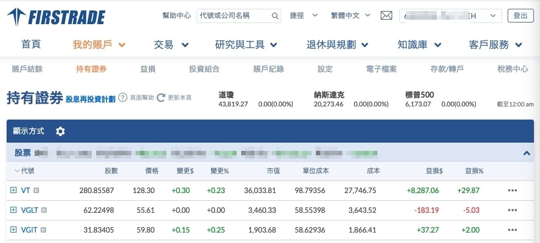540x243 pixels.
Task: Click the 變更% column header
Action: click(220, 171)
